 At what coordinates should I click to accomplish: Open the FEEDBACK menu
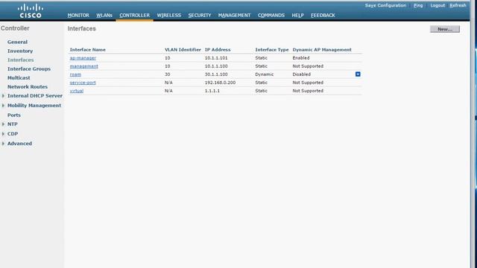click(323, 15)
